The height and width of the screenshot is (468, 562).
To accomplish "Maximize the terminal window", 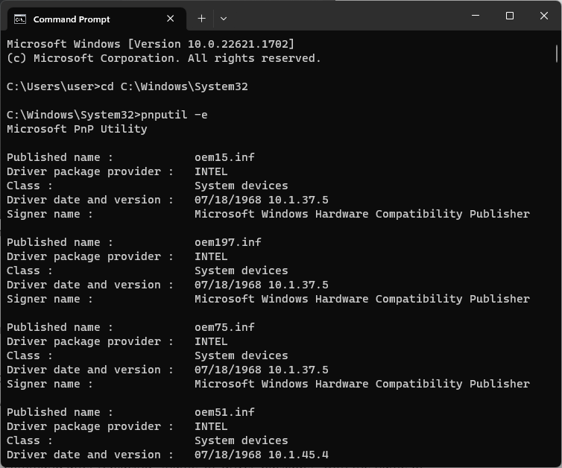I will (510, 16).
